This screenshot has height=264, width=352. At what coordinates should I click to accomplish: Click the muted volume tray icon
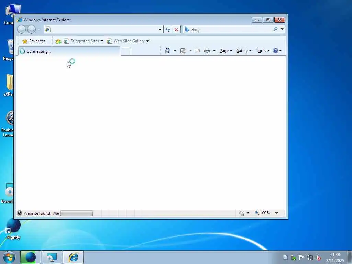click(318, 258)
